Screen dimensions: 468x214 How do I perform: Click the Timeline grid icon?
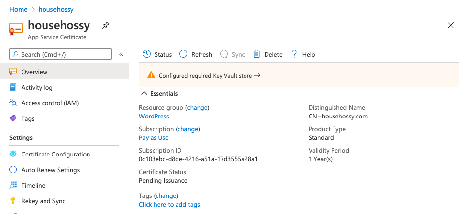pos(13,185)
